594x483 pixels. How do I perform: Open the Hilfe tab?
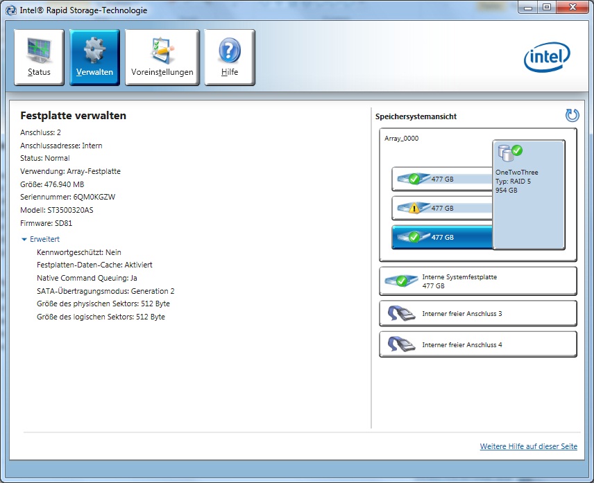click(x=230, y=58)
